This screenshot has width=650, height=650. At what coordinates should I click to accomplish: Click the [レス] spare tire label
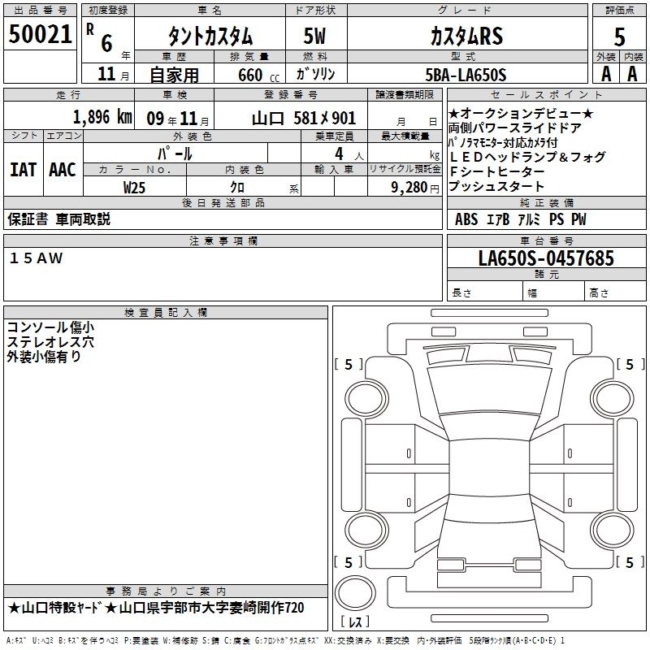click(x=355, y=623)
